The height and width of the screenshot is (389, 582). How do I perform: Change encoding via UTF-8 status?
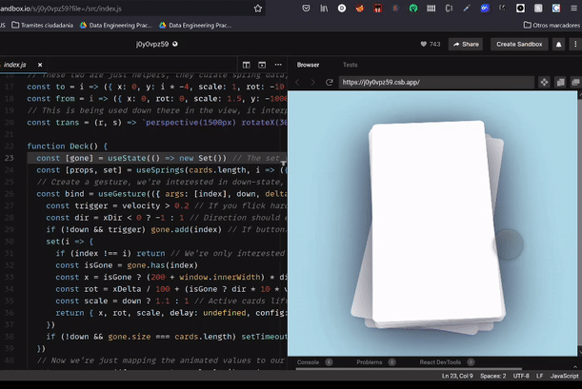(x=521, y=376)
